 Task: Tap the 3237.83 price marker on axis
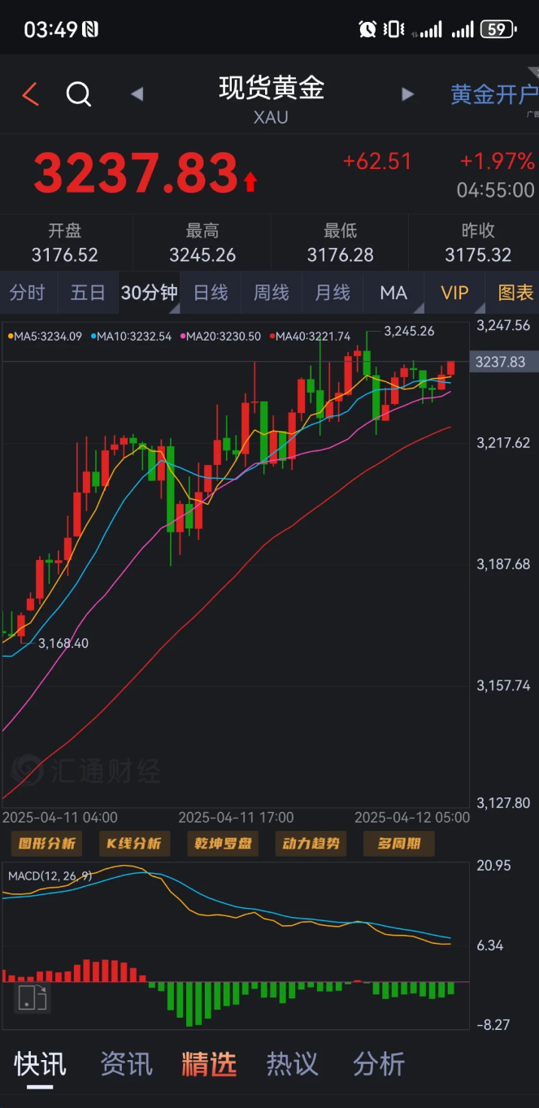501,362
